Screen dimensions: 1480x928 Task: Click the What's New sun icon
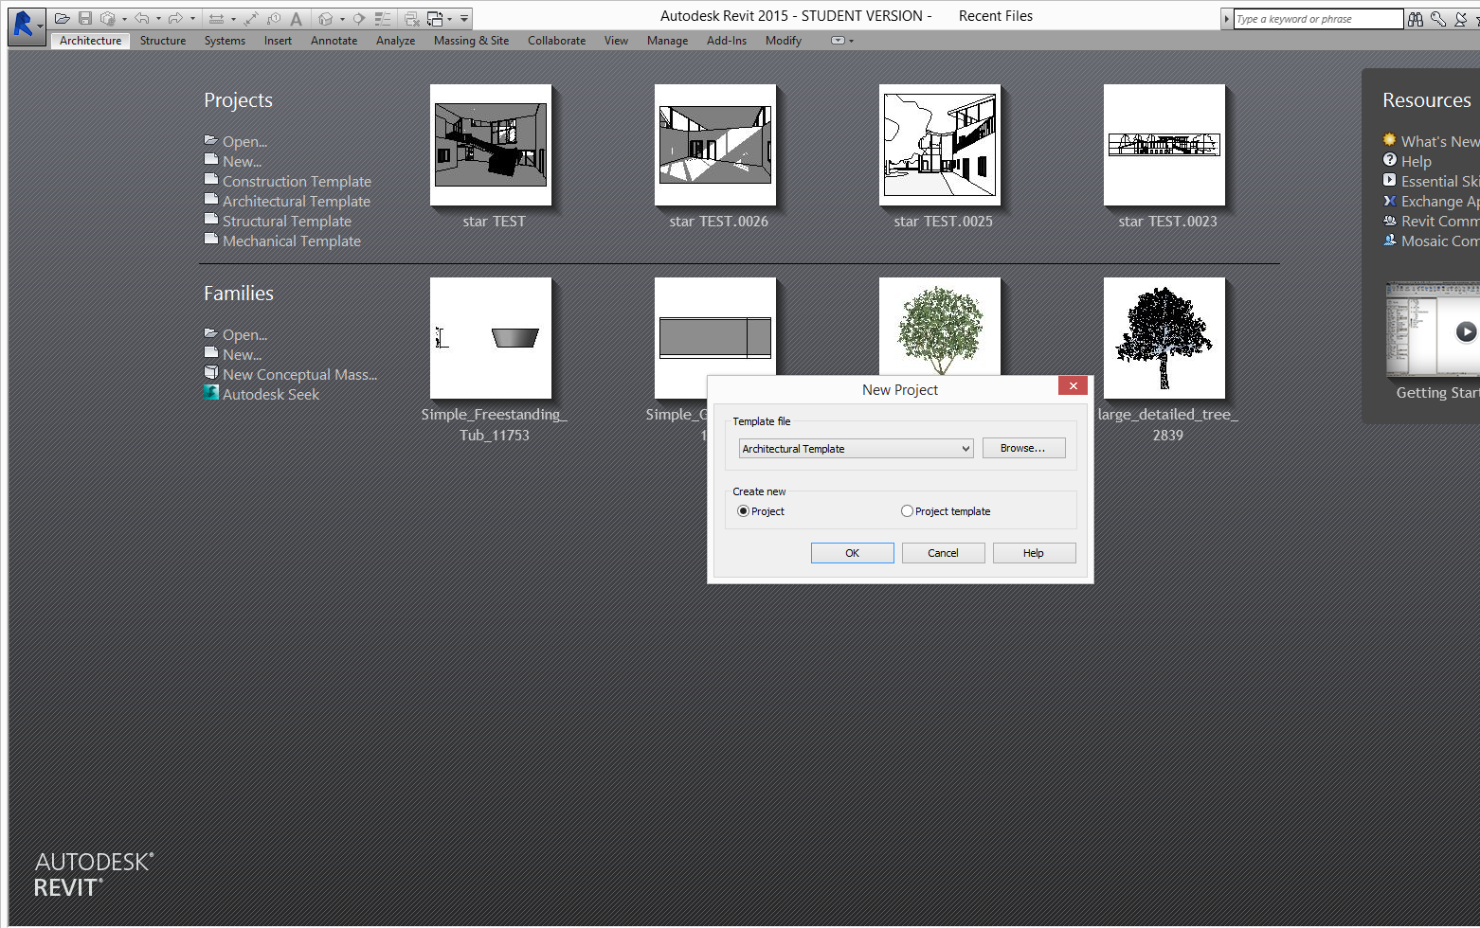coord(1390,139)
